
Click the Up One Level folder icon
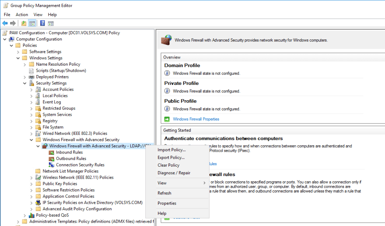pos(24,23)
